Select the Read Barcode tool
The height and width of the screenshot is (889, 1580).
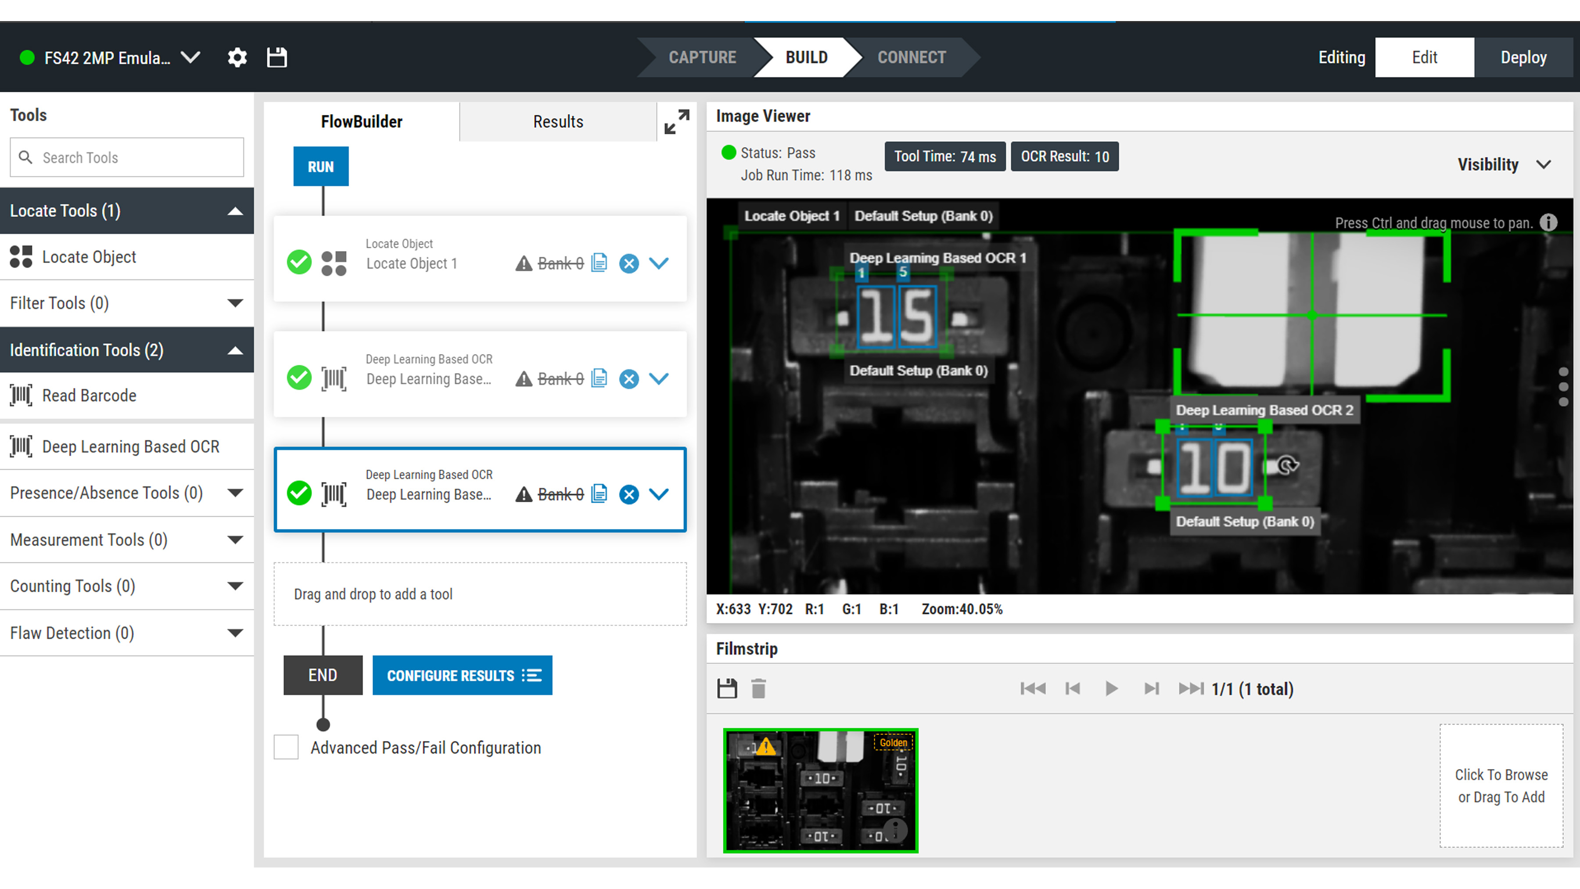click(x=89, y=395)
